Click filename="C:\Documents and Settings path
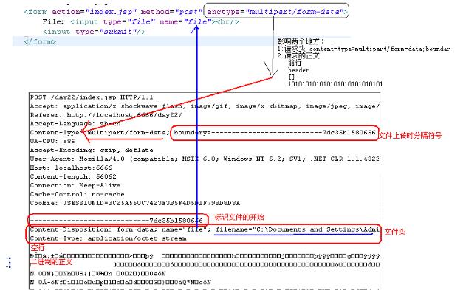 coord(298,229)
